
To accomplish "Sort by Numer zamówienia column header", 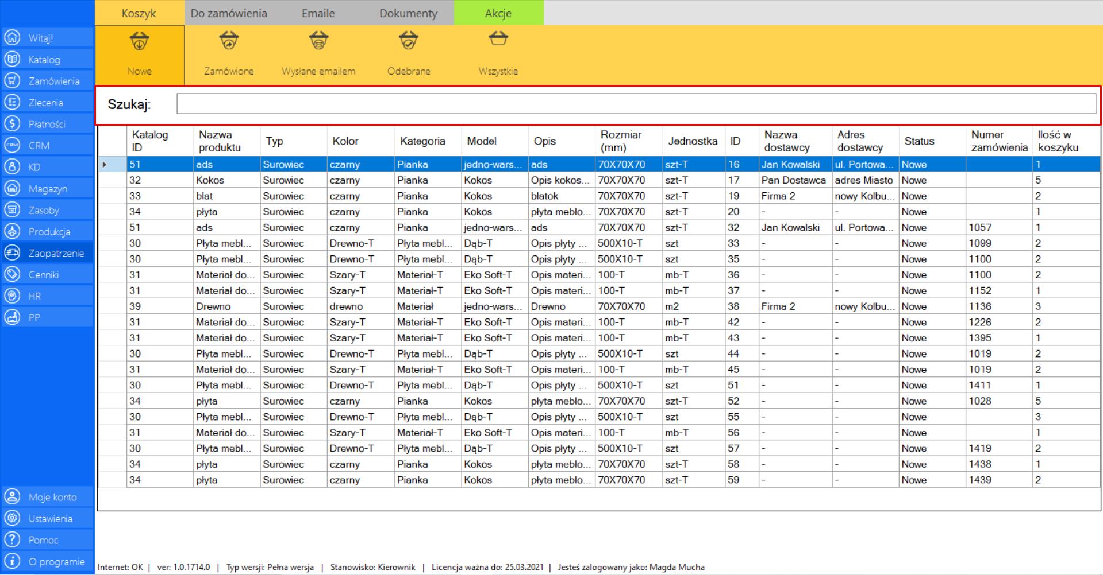I will pos(999,141).
